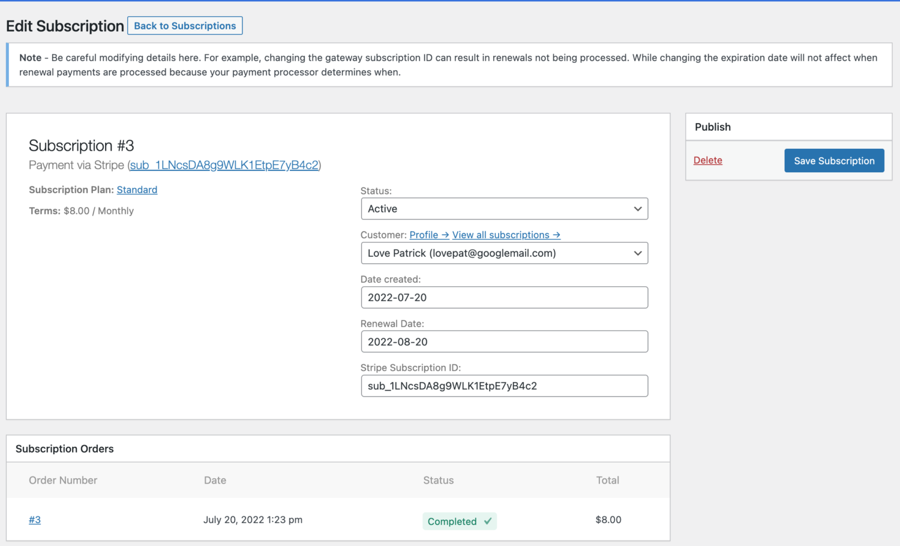Open the Stripe subscription link in the header
Screen dimensions: 900x546
[x=224, y=165]
